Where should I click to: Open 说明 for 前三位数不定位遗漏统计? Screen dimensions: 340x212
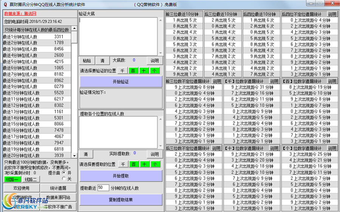point(217,81)
